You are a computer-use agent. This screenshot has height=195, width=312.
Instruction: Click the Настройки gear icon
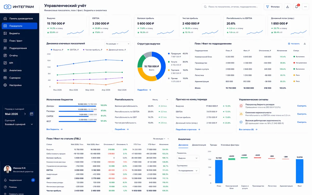[5, 85]
